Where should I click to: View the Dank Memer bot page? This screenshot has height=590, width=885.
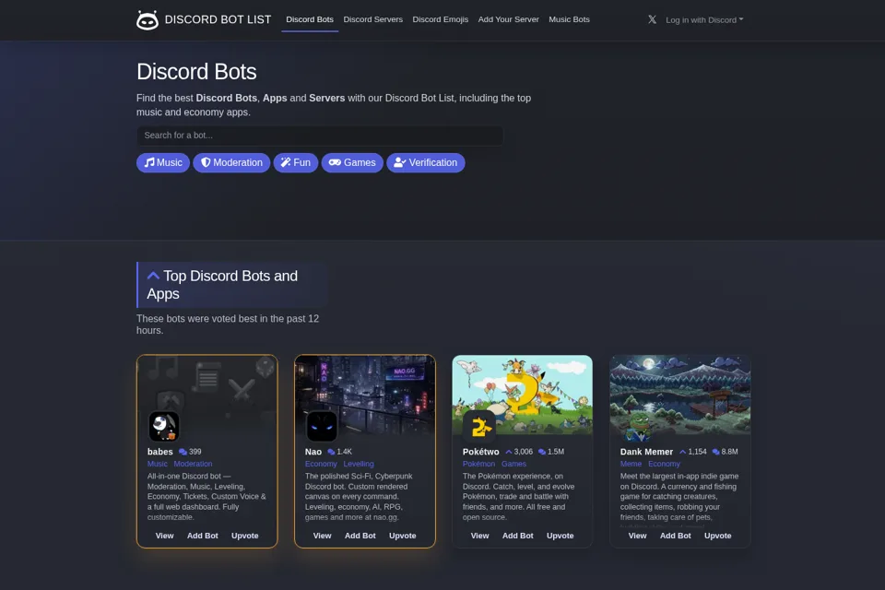pyautogui.click(x=637, y=536)
